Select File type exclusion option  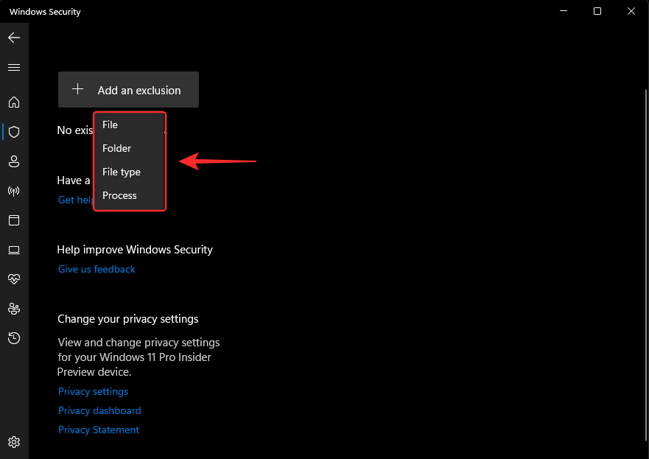pyautogui.click(x=122, y=172)
